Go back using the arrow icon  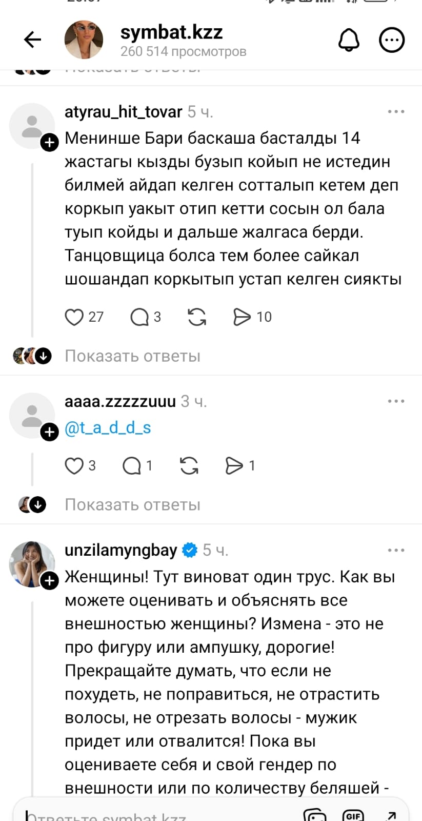click(x=32, y=40)
